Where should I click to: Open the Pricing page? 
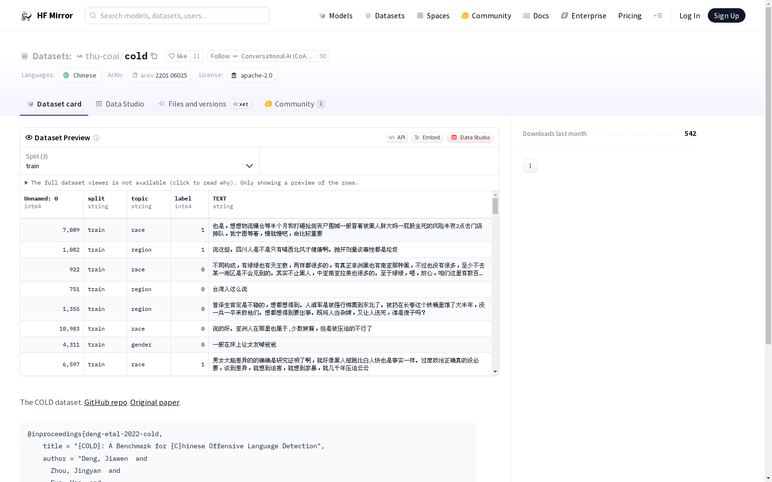pos(630,15)
